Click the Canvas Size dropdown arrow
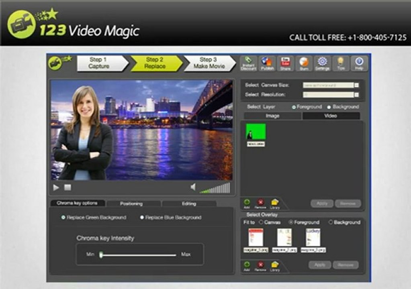This screenshot has width=411, height=289. [356, 85]
